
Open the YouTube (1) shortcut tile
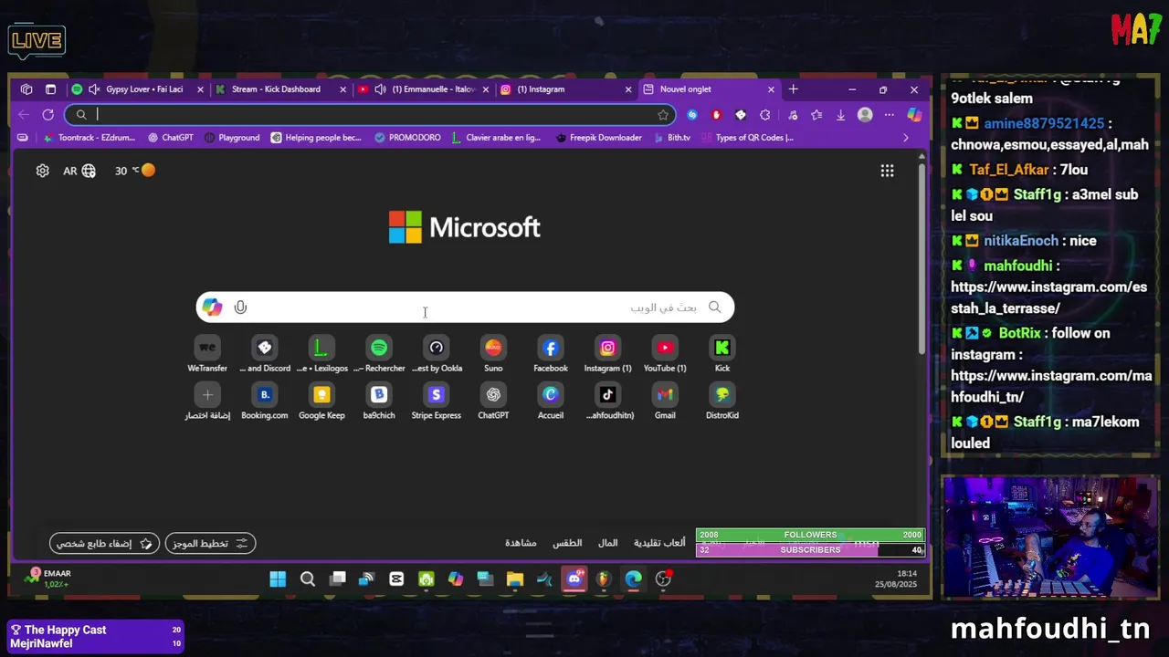pyautogui.click(x=665, y=354)
